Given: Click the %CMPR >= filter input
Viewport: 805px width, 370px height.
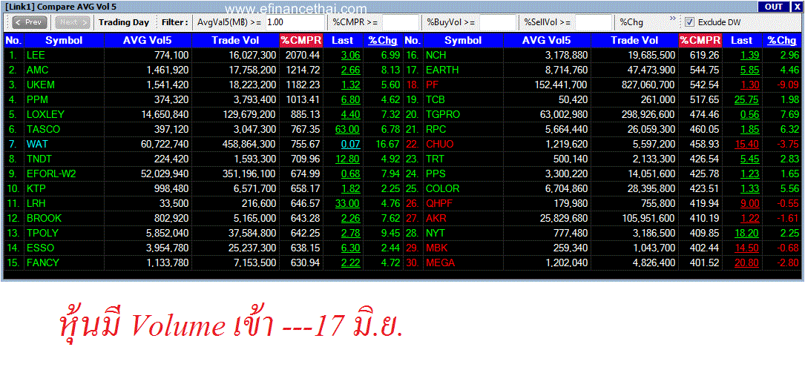Looking at the screenshot, I should tap(401, 22).
